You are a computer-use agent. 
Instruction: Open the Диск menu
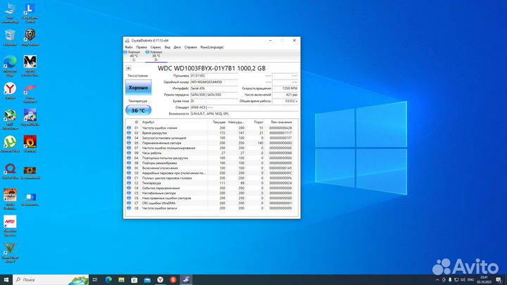coord(177,47)
